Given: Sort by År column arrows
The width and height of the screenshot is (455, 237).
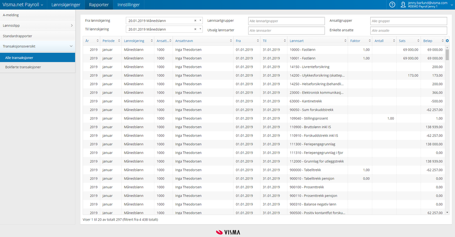Looking at the screenshot, I should (97, 41).
